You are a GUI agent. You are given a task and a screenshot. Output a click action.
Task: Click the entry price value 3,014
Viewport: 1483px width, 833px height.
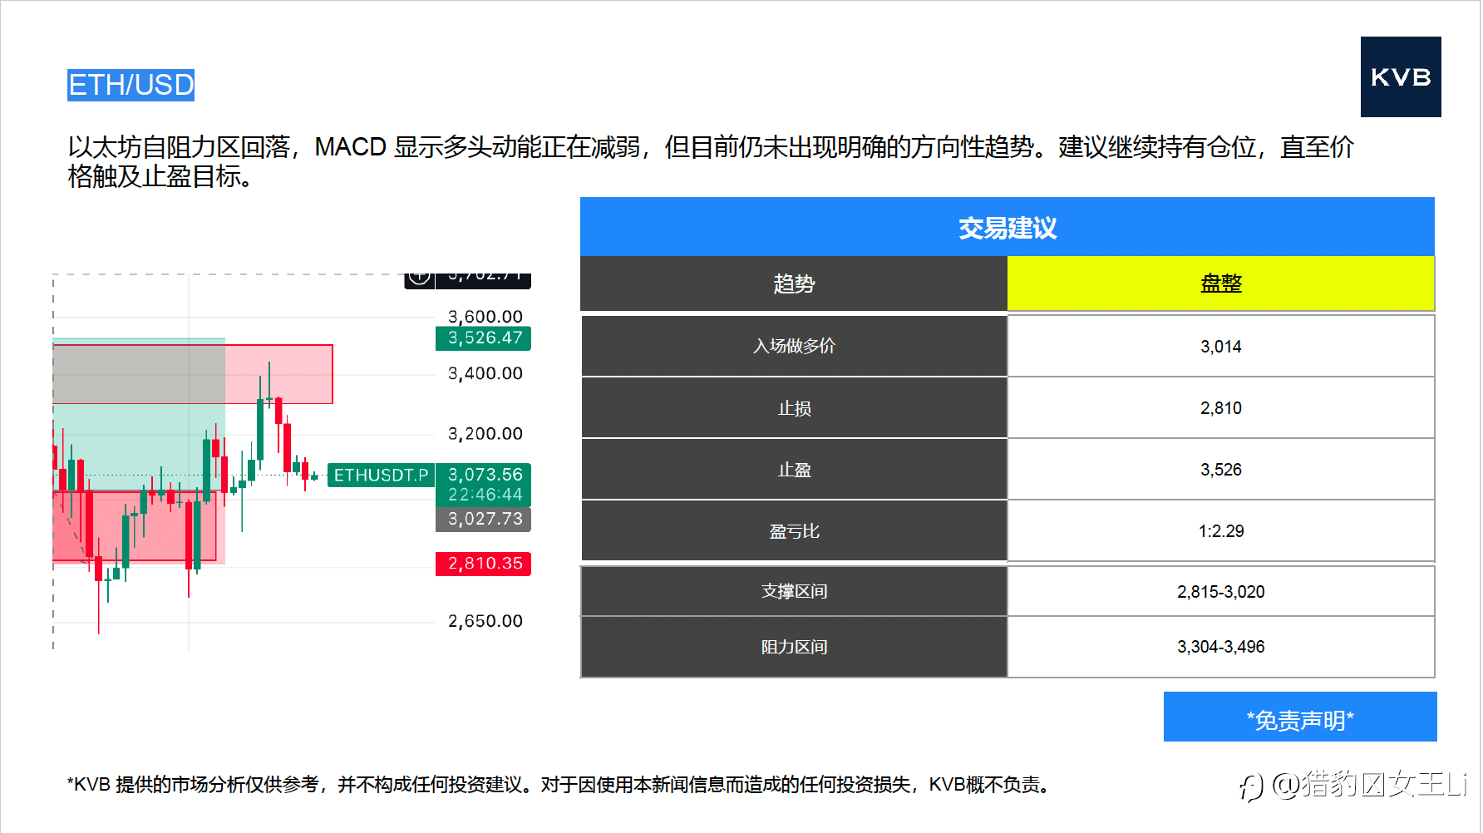coord(1221,346)
